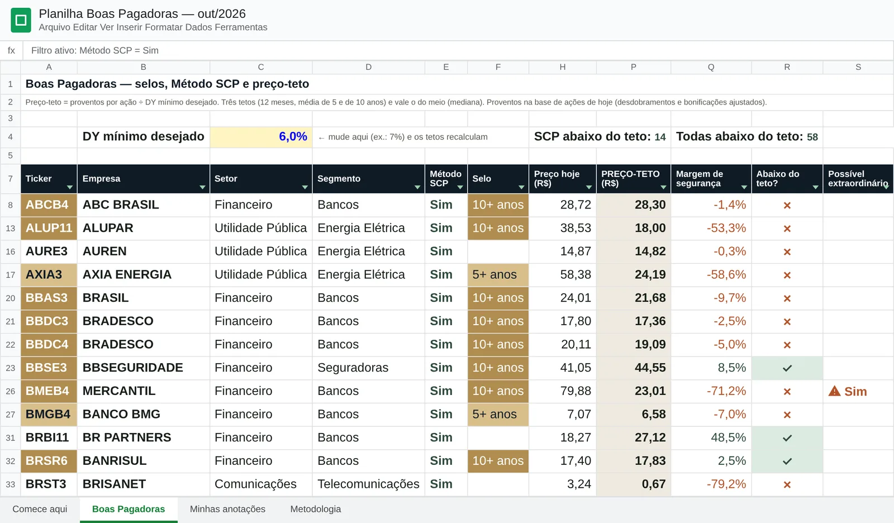894x523 pixels.
Task: Click the menu bar line starting with Arquivo
Action: coord(153,27)
